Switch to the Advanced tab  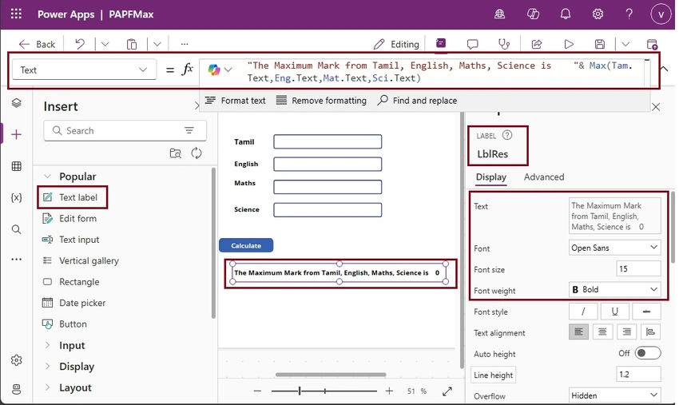tap(544, 177)
